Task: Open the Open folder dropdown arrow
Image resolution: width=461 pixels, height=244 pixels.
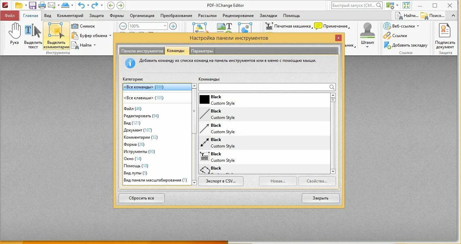Action: [25, 5]
